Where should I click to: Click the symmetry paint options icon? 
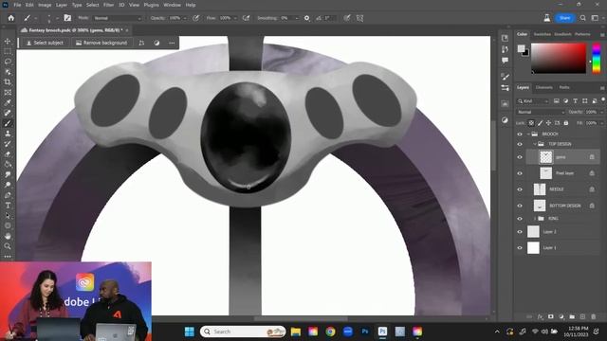pos(359,18)
